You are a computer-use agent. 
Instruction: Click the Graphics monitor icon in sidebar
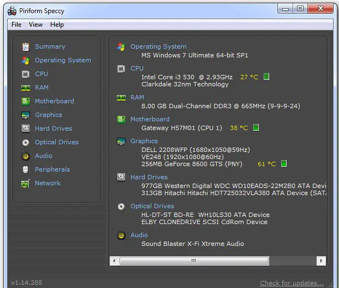26,115
